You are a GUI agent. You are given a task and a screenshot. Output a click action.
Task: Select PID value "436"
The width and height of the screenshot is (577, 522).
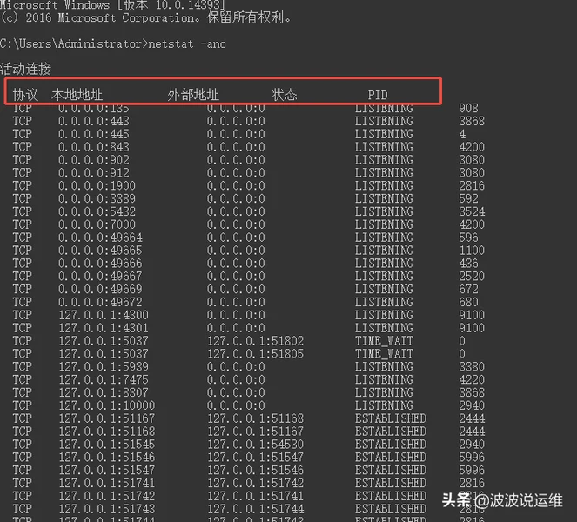click(468, 264)
